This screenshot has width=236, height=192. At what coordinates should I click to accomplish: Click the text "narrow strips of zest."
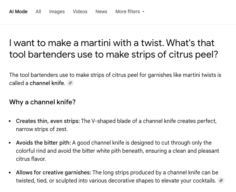click(42, 129)
